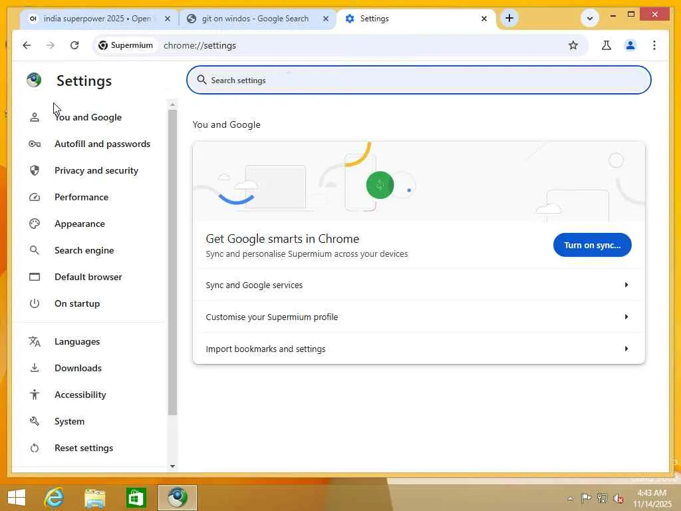The image size is (681, 511).
Task: Open File Explorer from the taskbar
Action: (94, 498)
